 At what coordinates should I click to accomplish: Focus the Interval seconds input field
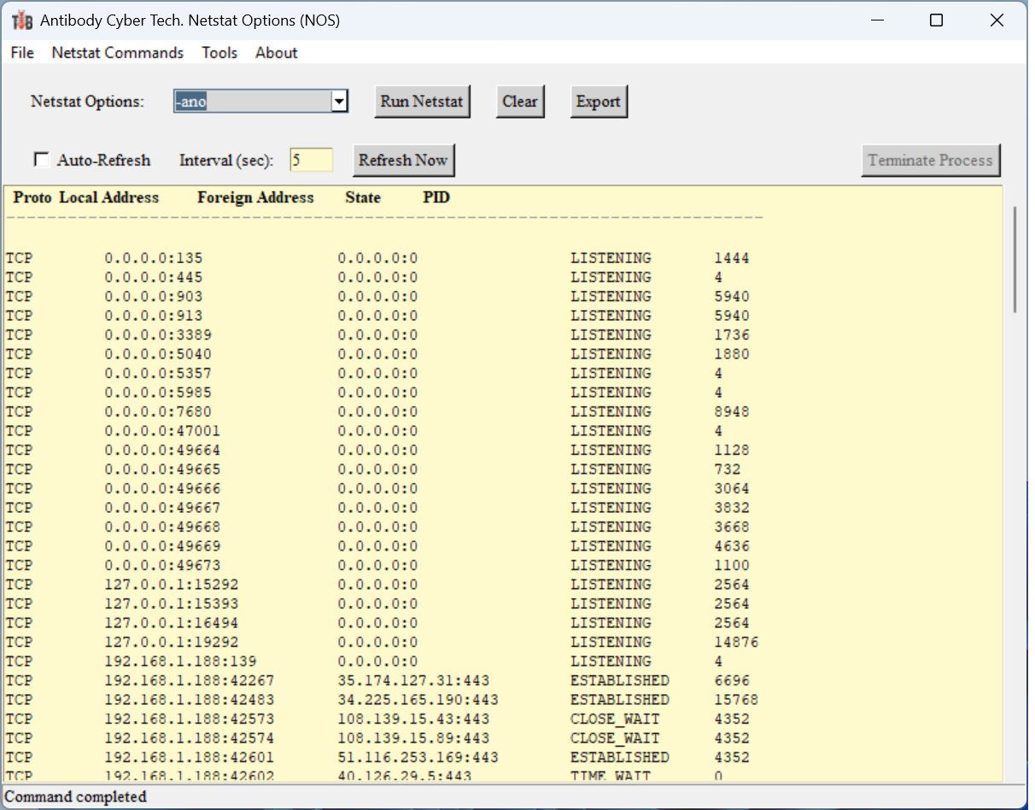pos(311,160)
